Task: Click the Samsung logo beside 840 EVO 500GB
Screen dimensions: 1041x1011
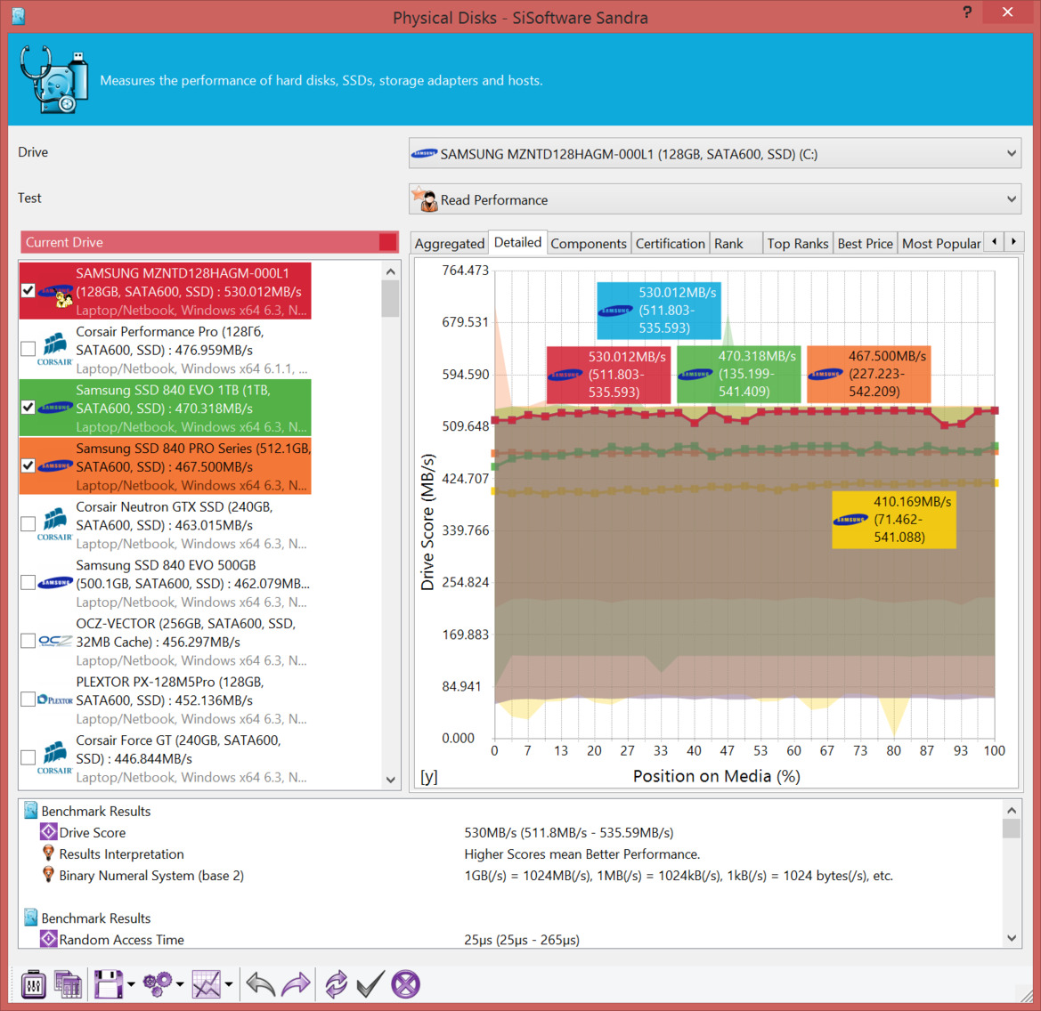Action: pyautogui.click(x=55, y=583)
